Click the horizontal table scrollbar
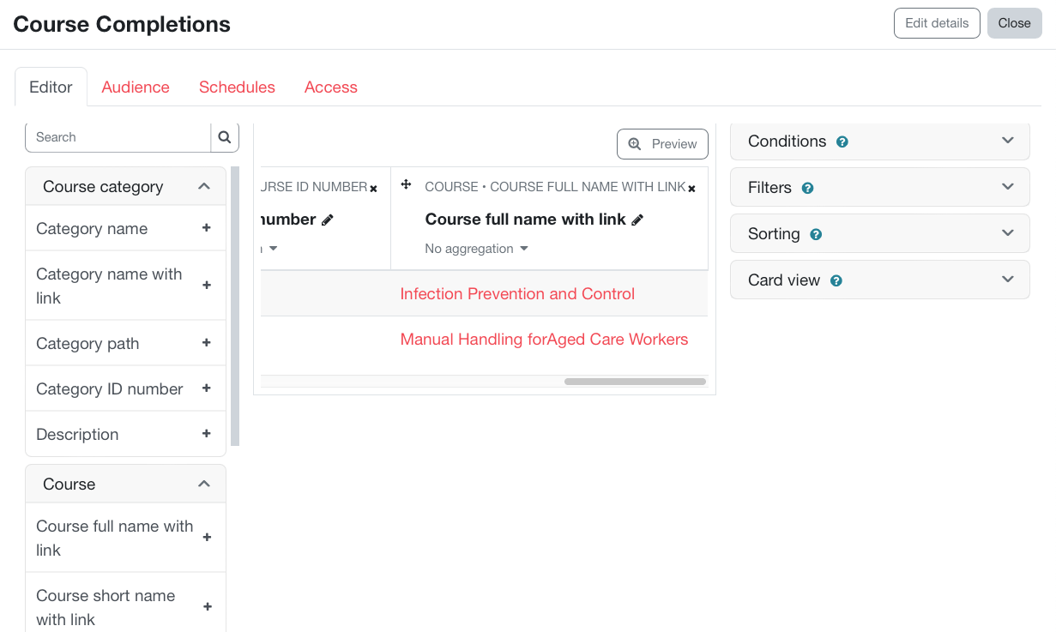Screen dimensions: 1056x632 (635, 382)
